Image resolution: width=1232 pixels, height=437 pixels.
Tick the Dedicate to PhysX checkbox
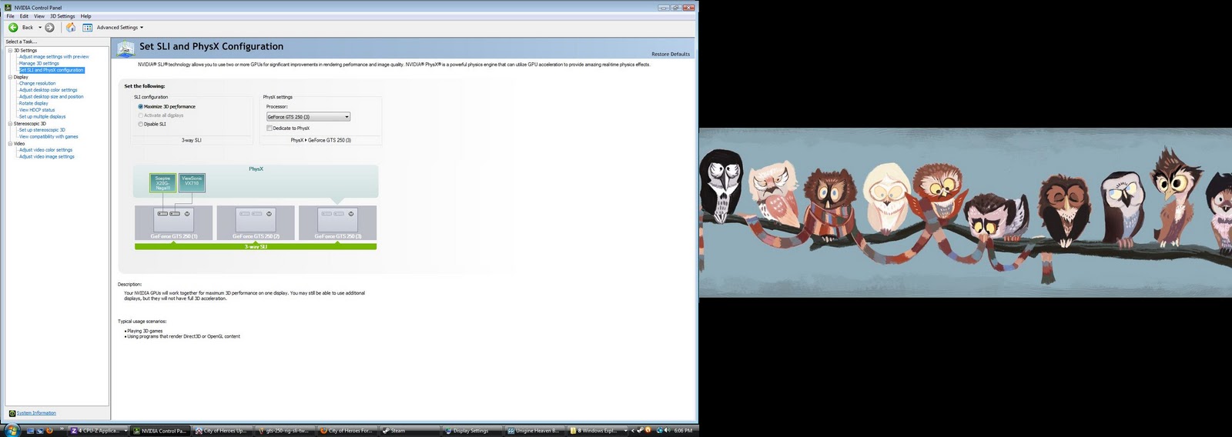[269, 128]
